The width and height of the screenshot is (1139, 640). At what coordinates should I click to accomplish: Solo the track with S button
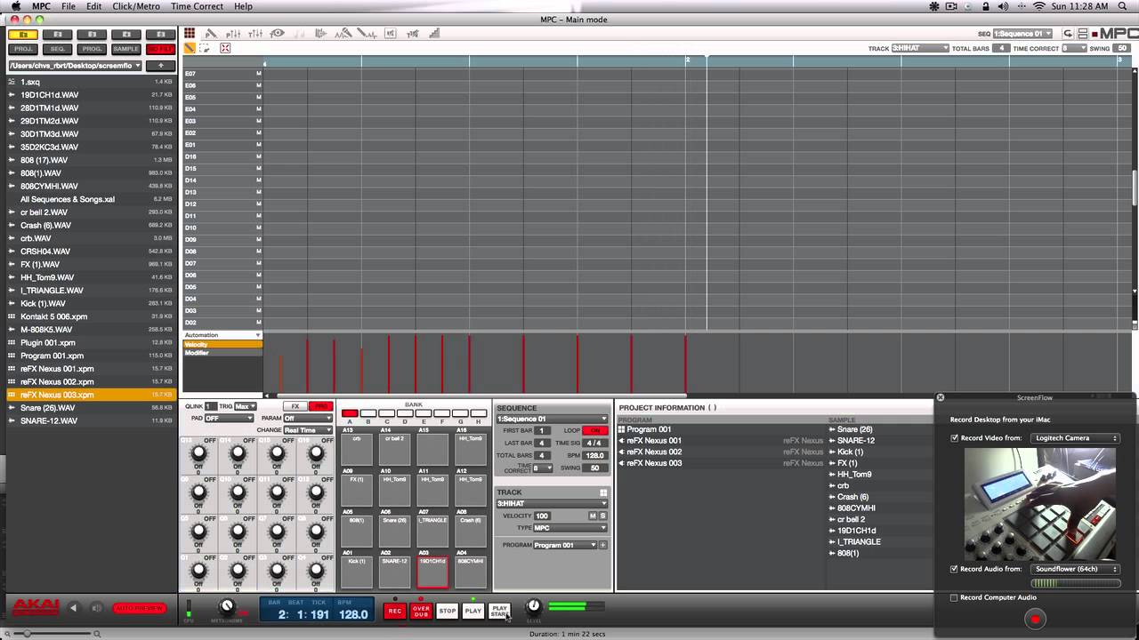[x=602, y=516]
